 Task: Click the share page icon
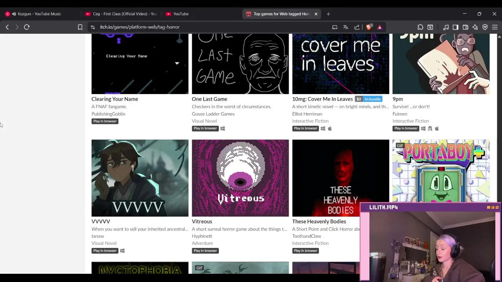click(x=357, y=27)
